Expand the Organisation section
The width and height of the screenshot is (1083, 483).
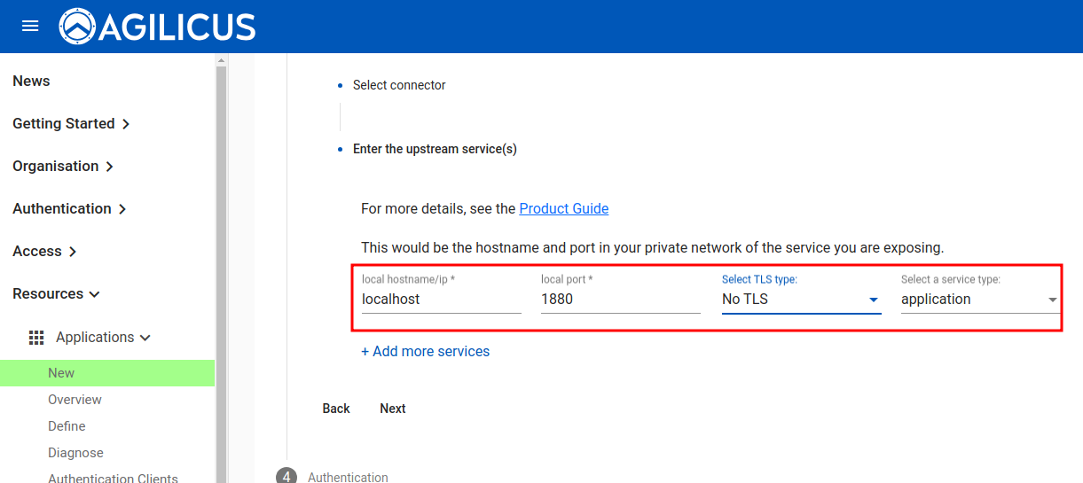[x=63, y=167]
